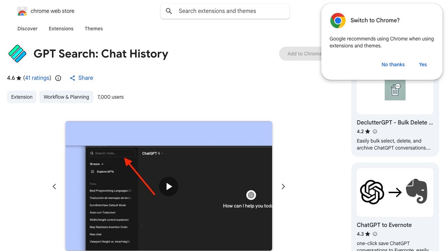Open the ChatGPT to Evernote thumbnail
This screenshot has width=446, height=251.
(x=395, y=192)
